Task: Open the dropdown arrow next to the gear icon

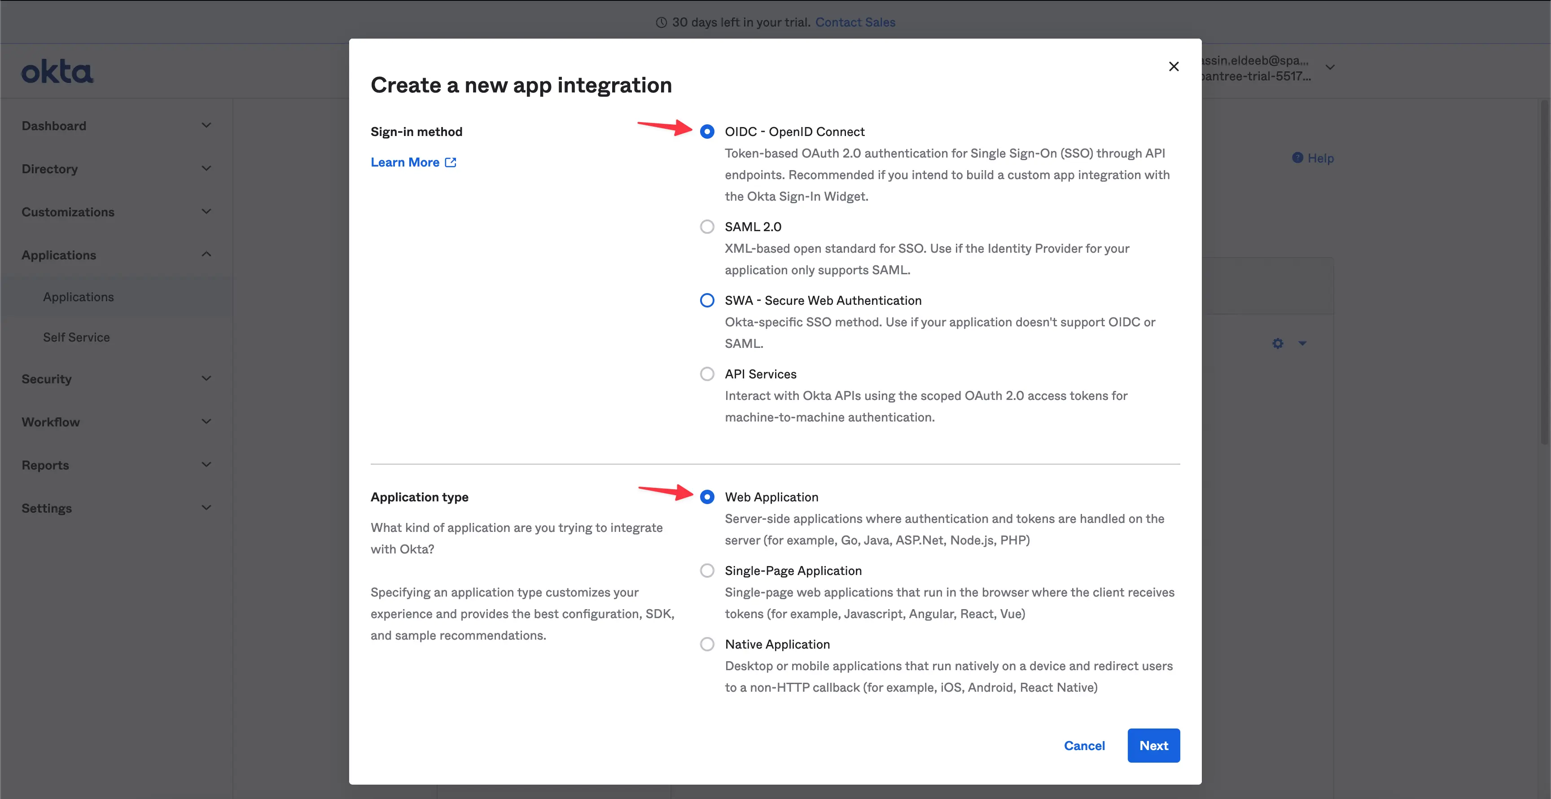Action: click(x=1302, y=343)
